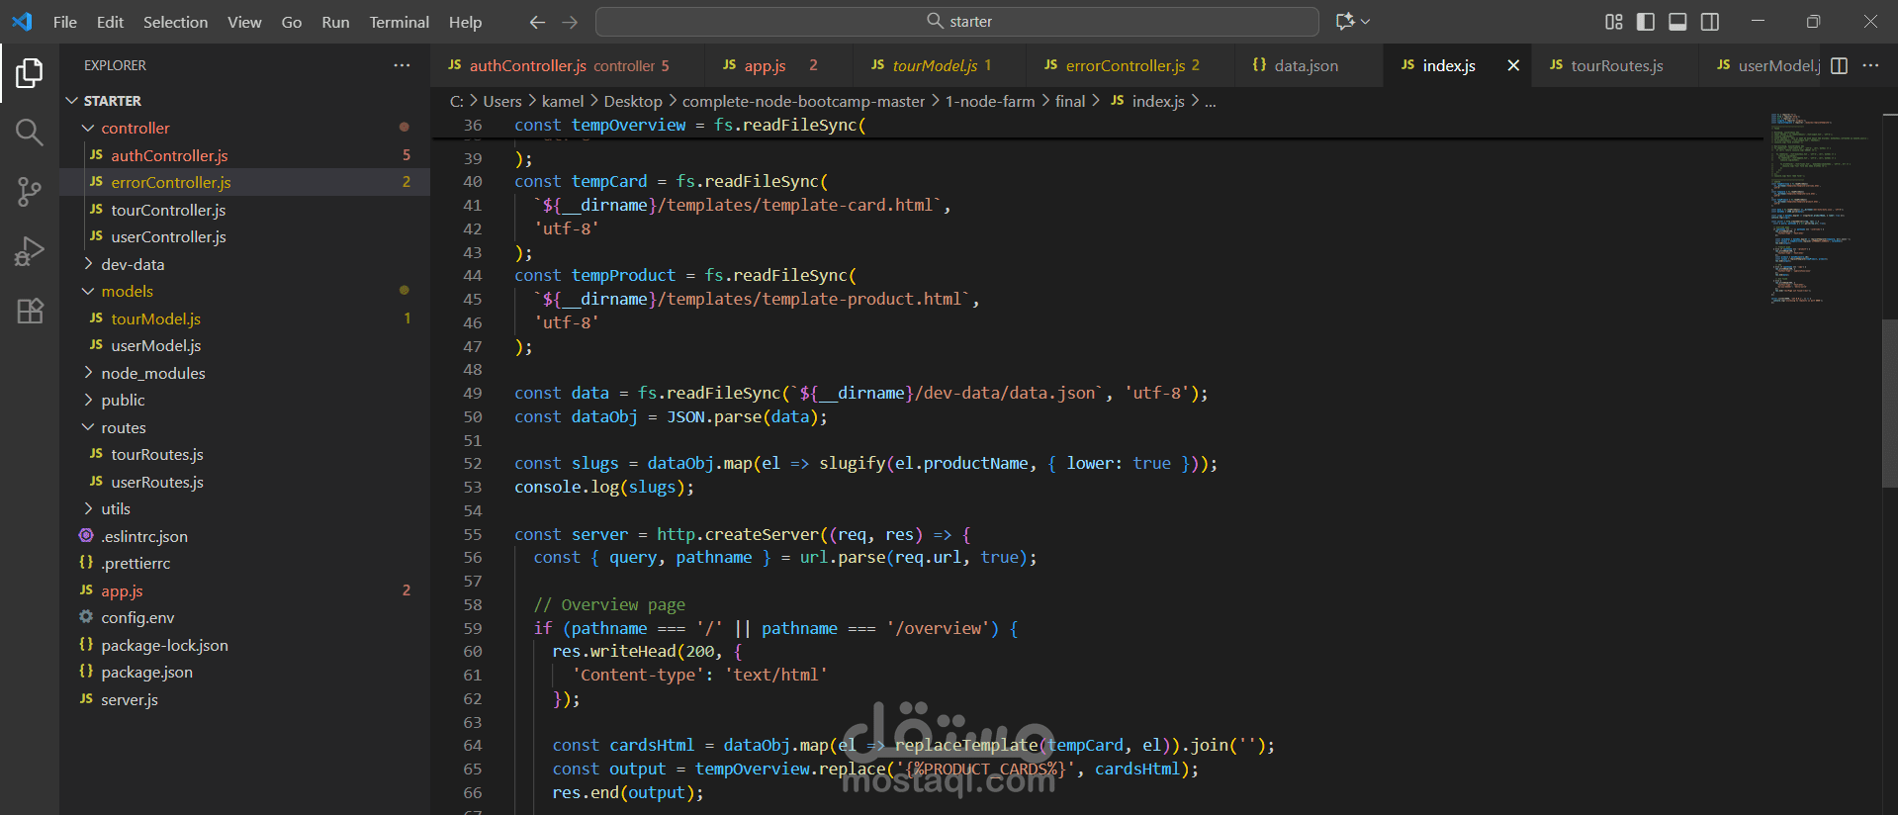Open the Selection menu
The image size is (1898, 815).
[175, 22]
